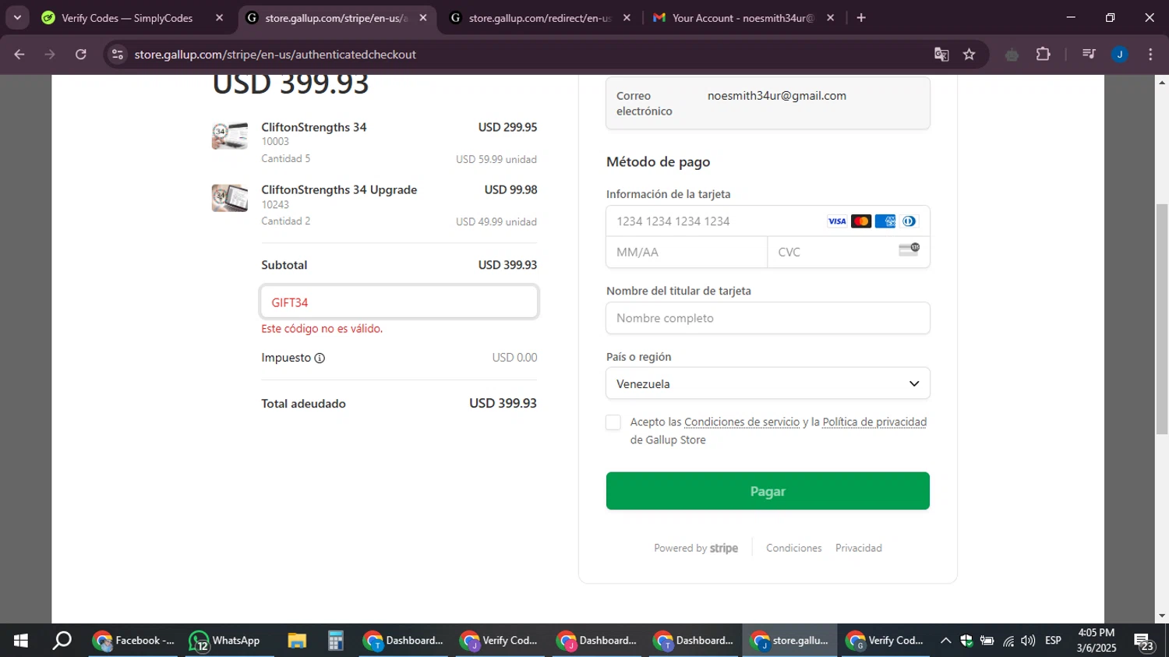Viewport: 1169px width, 657px height.
Task: Open the network tray icon
Action: 1008,641
